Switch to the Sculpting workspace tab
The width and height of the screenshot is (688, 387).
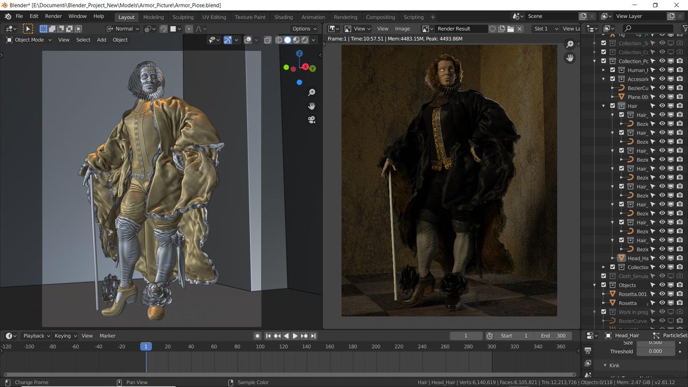(x=183, y=17)
